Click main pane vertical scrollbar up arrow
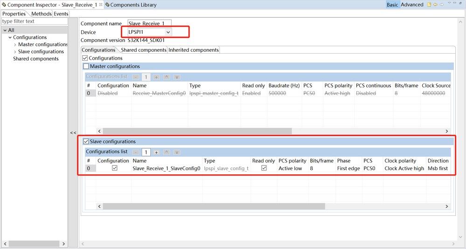The image size is (466, 249). (461, 22)
